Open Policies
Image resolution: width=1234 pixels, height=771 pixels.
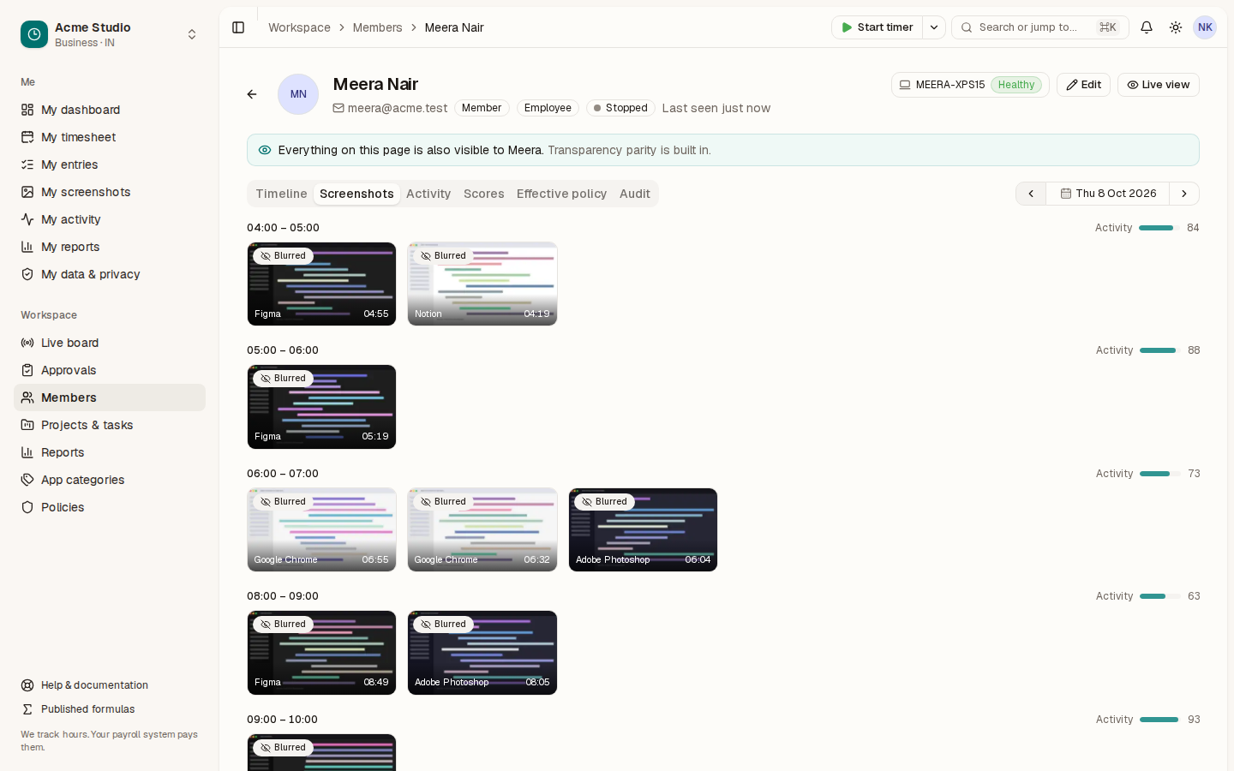(x=110, y=507)
